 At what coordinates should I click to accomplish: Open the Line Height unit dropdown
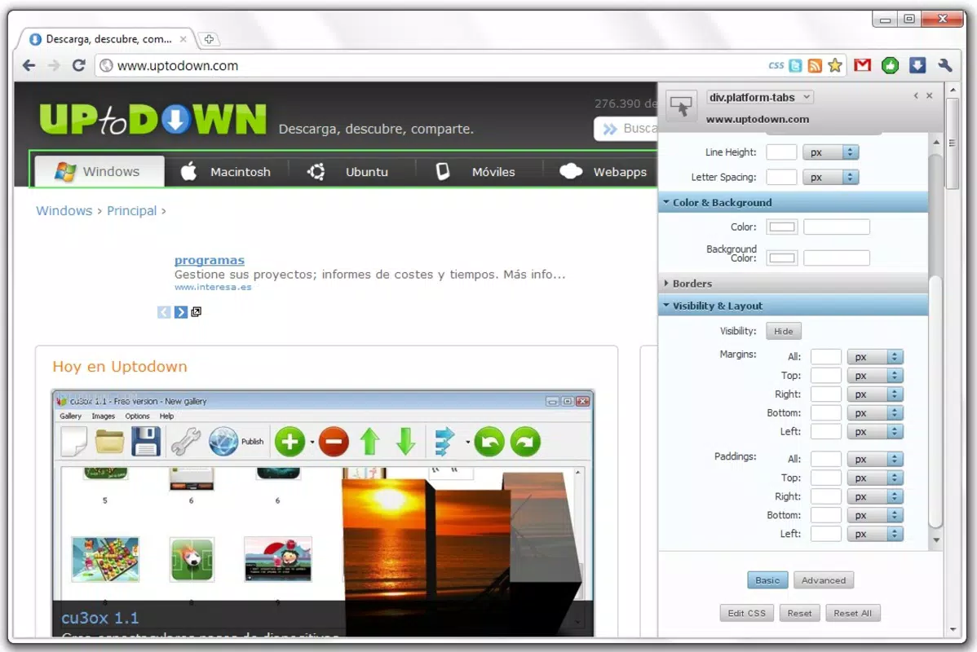830,152
